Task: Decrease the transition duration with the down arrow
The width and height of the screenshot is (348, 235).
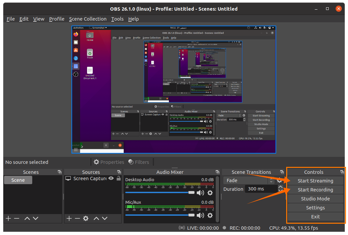Action: 281,190
